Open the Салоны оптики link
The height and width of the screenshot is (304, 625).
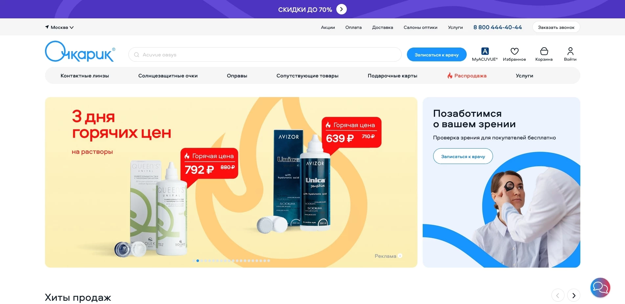[x=420, y=27]
